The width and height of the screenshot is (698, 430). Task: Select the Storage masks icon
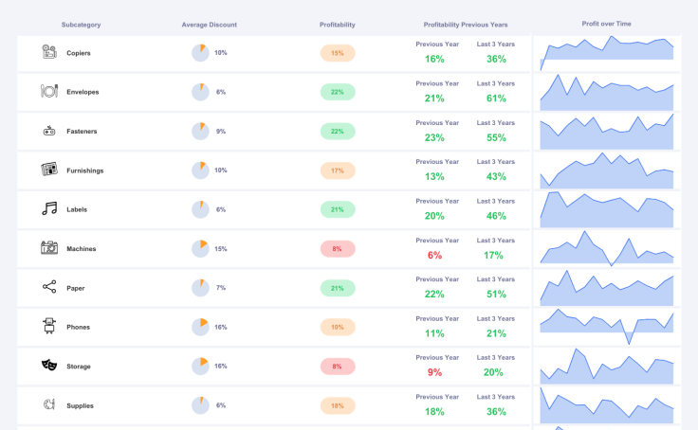pos(49,366)
